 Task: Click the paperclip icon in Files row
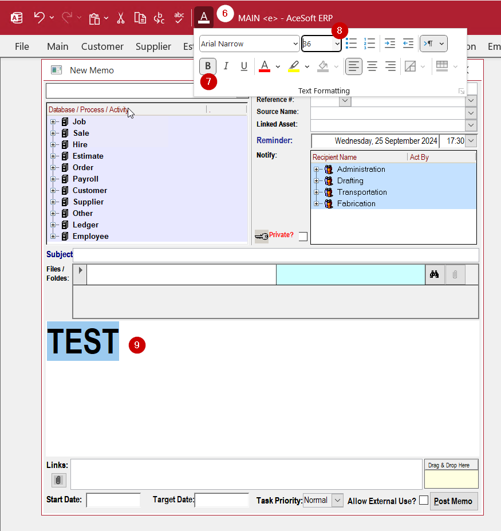(x=455, y=274)
